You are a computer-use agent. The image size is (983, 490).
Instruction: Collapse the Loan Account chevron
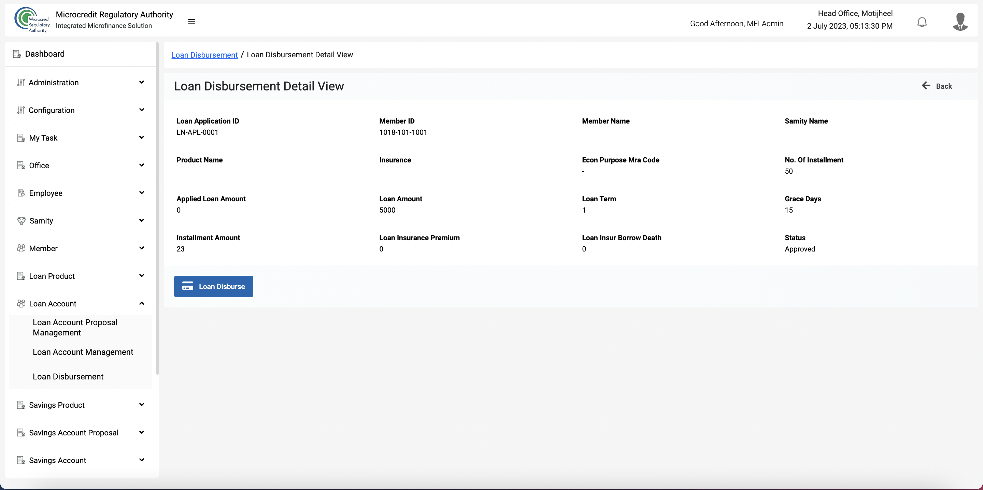(x=142, y=303)
